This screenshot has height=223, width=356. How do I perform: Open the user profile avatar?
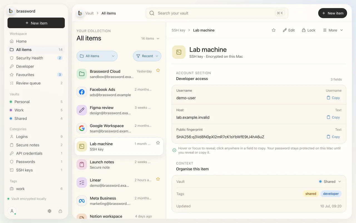(x=12, y=211)
